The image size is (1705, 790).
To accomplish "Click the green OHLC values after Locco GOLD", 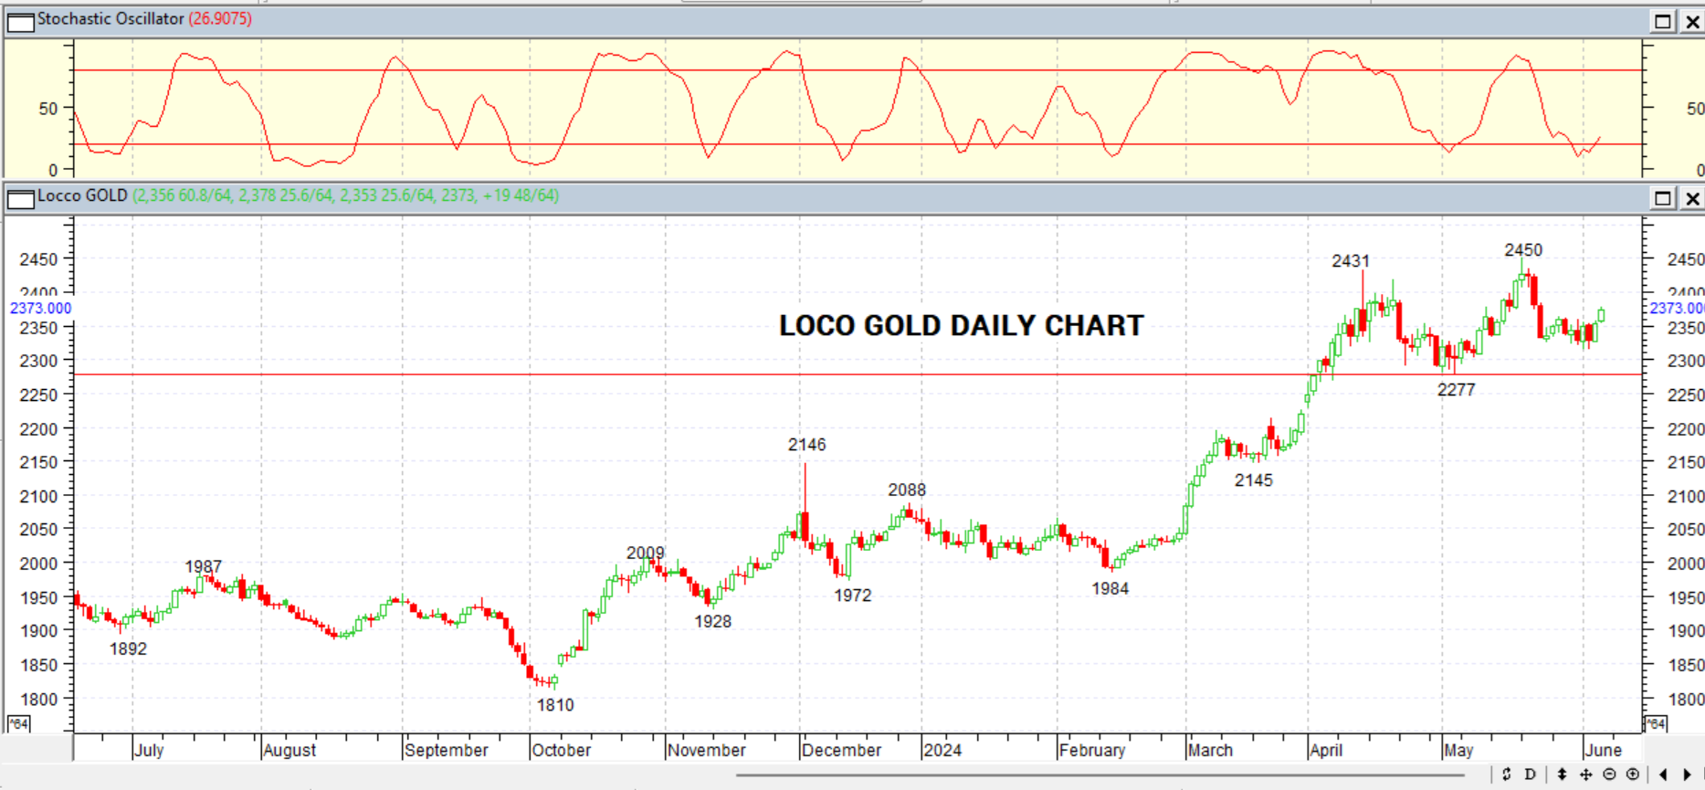I will [x=345, y=195].
